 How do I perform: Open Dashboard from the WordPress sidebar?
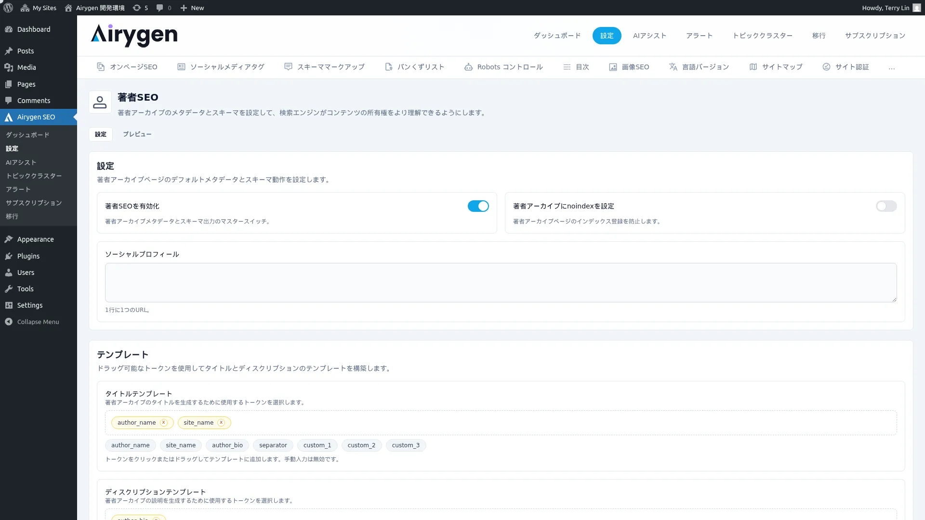(x=39, y=29)
